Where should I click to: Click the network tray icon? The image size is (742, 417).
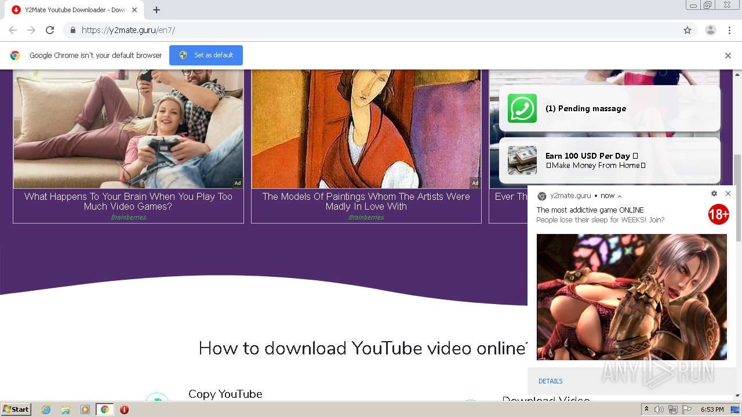pyautogui.click(x=673, y=409)
